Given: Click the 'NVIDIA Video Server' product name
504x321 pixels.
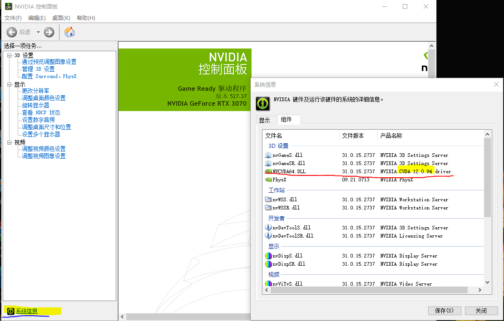Looking at the screenshot, I should (x=406, y=284).
